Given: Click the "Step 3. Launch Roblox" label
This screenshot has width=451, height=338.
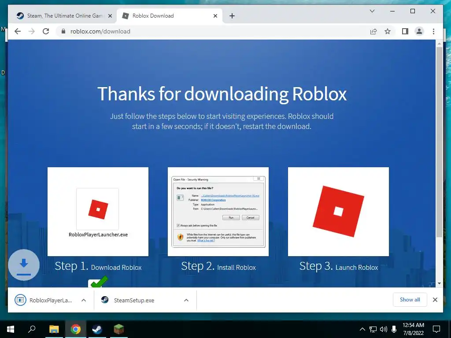Looking at the screenshot, I should (x=339, y=266).
